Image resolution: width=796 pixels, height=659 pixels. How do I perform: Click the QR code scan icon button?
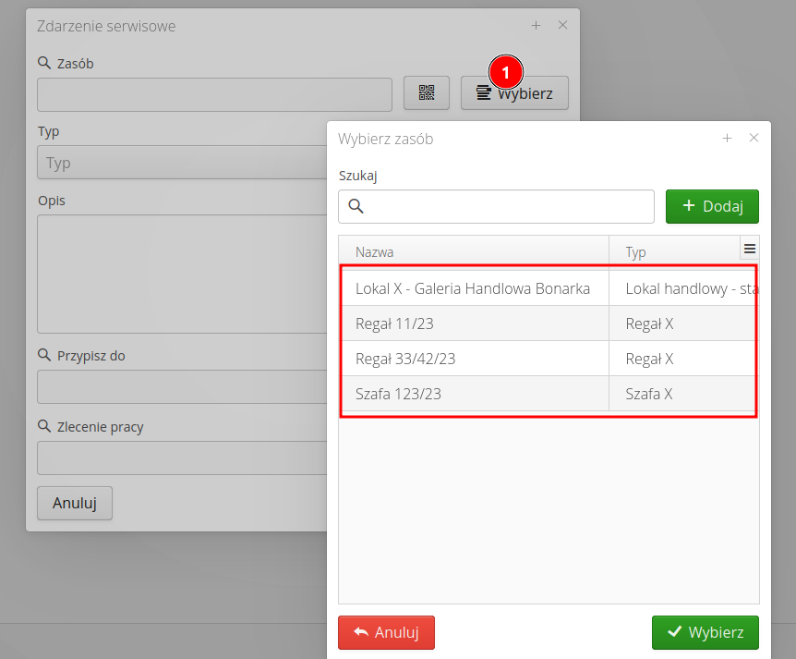point(426,93)
